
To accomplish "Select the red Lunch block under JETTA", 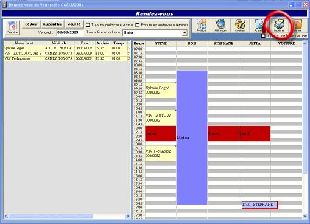I will point(255,133).
